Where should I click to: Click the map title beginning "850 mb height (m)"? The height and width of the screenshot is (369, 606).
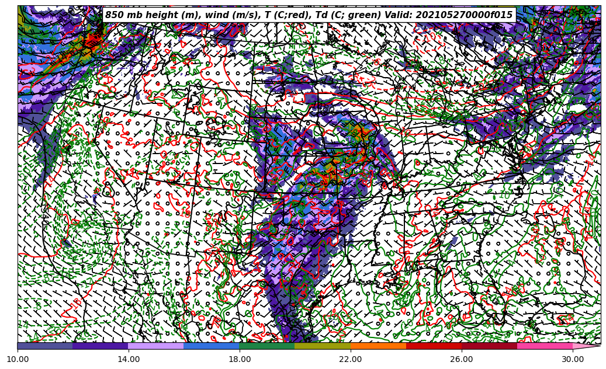[309, 15]
